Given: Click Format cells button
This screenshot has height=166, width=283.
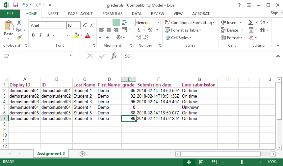Looking at the screenshot, I should coord(231,38).
